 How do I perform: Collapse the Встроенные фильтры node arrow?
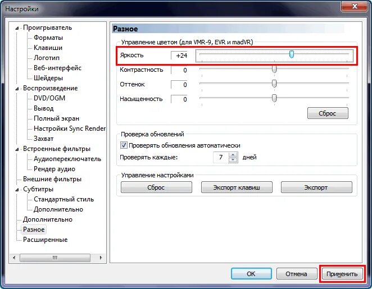point(17,149)
